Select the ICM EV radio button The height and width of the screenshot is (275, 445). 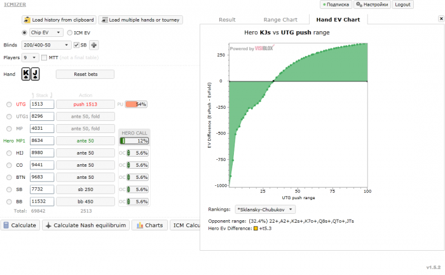pyautogui.click(x=69, y=32)
